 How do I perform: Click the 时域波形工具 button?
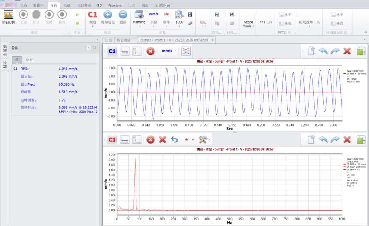pos(309,22)
